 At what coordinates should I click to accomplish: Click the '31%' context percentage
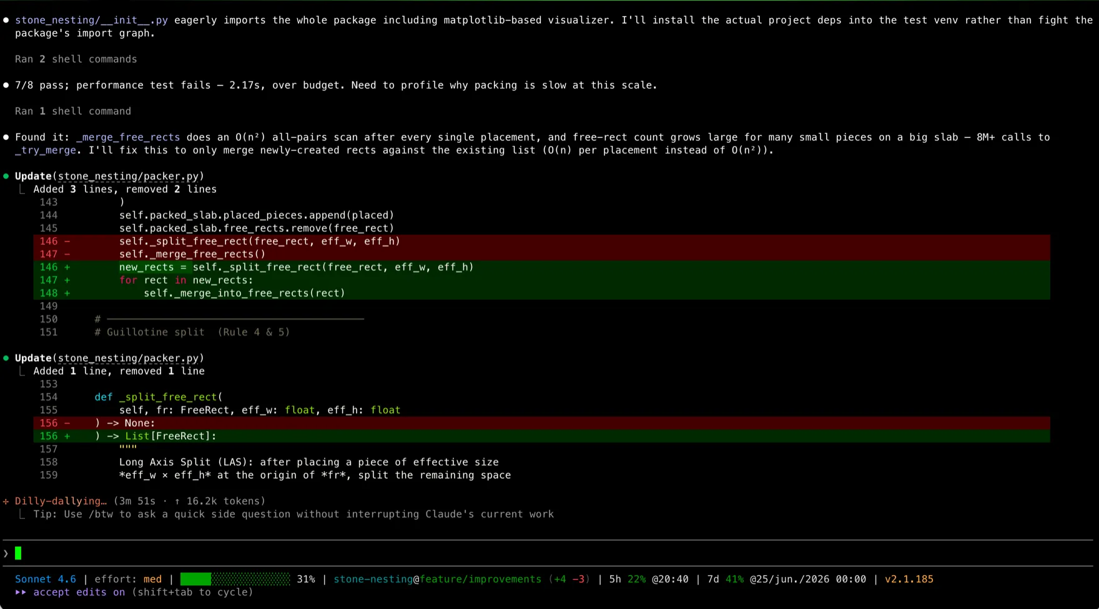[x=306, y=579]
